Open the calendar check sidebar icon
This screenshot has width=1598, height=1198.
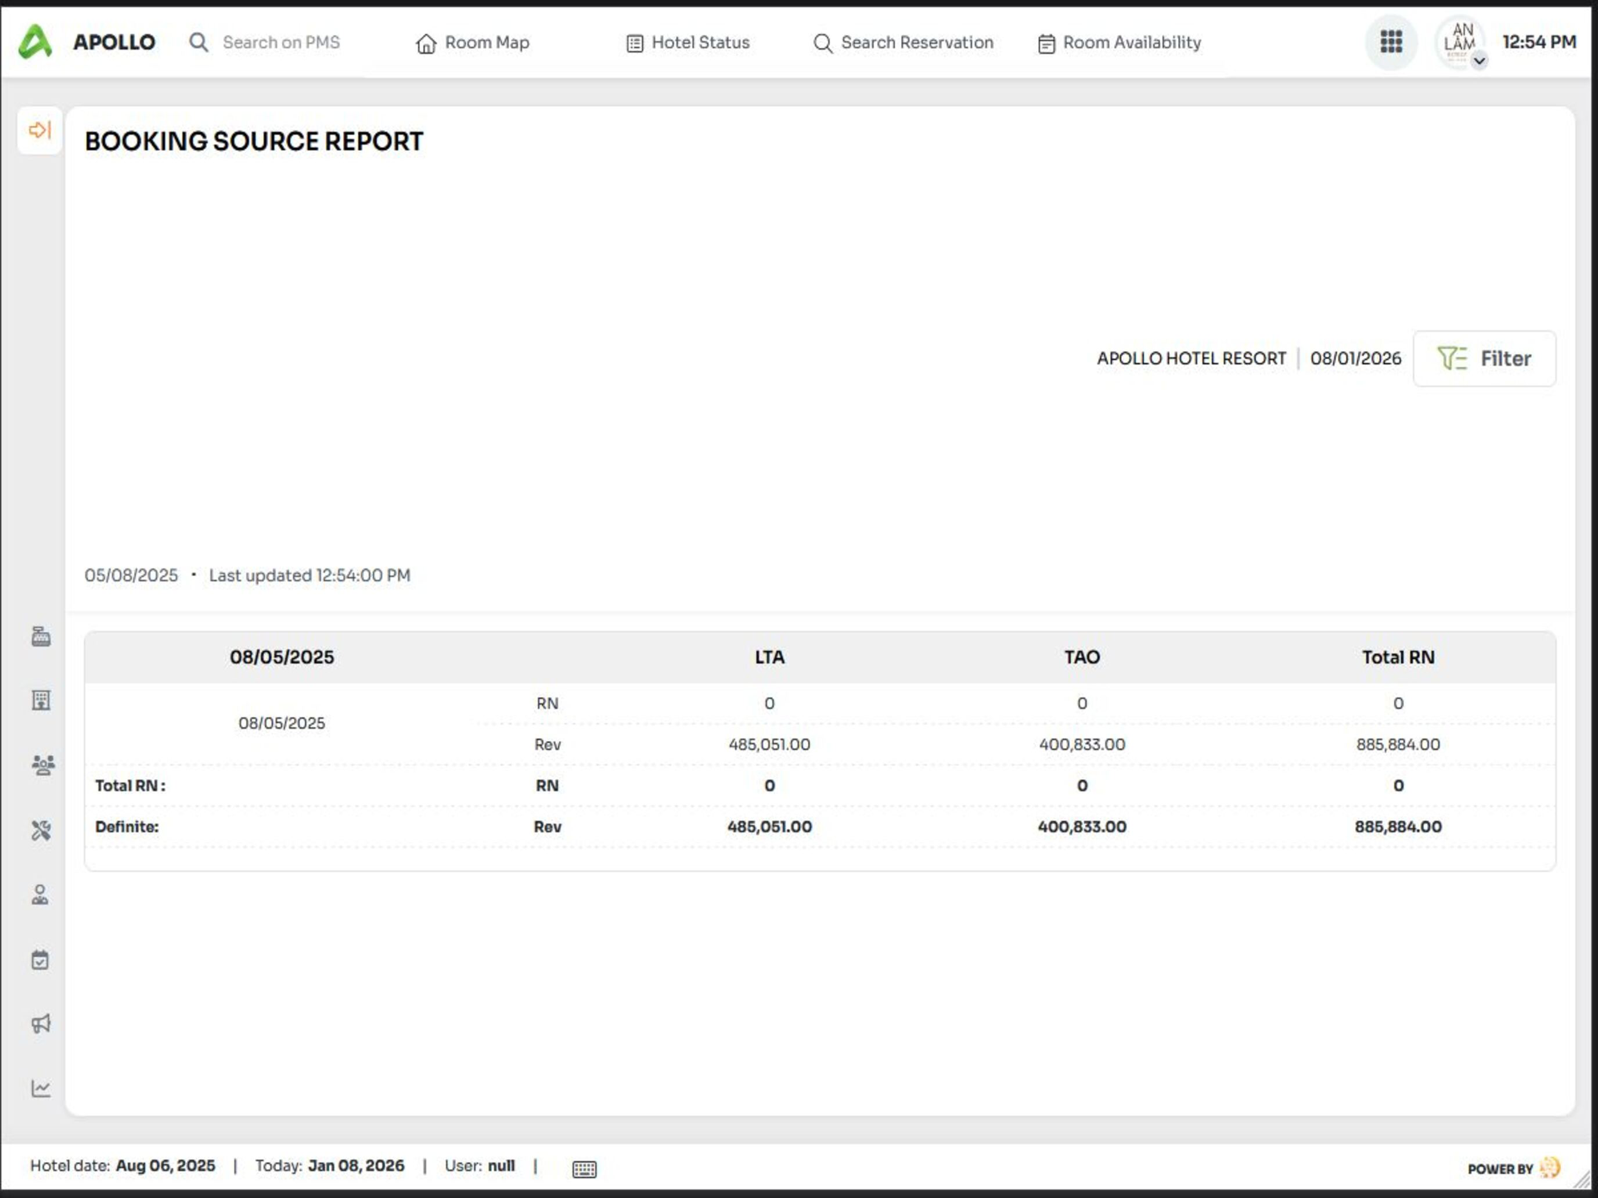(x=41, y=959)
